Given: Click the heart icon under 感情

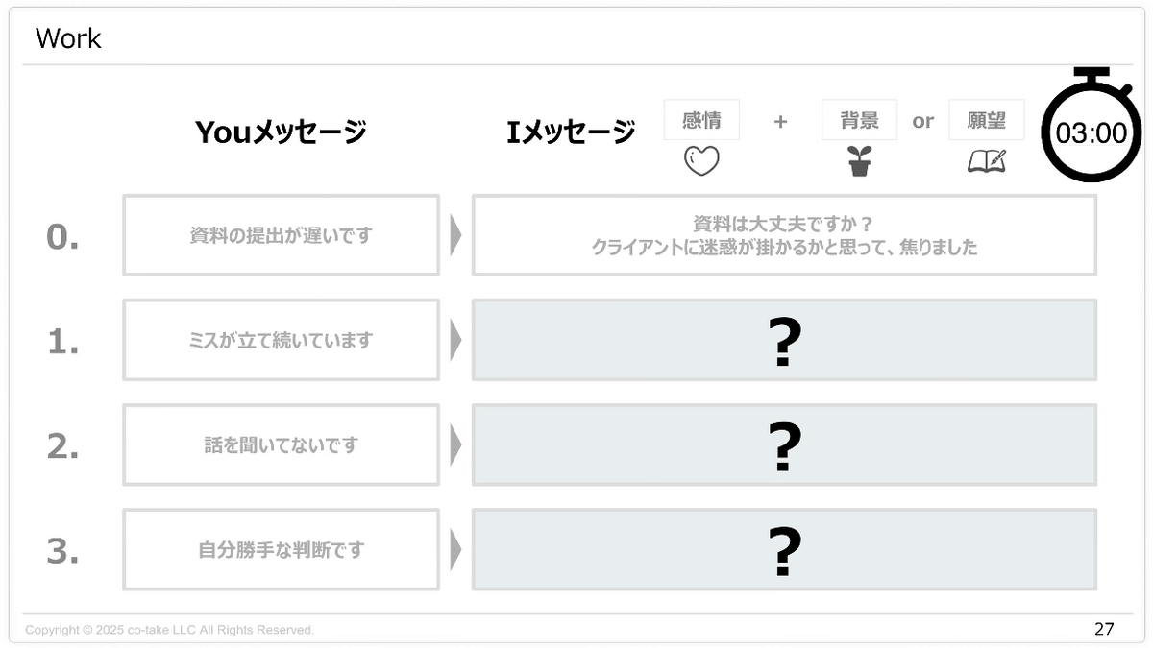Looking at the screenshot, I should pyautogui.click(x=701, y=160).
